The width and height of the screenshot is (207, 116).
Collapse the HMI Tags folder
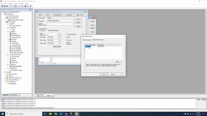[x=7, y=28]
